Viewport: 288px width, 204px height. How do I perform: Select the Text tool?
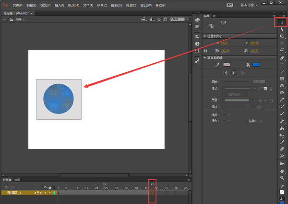point(282,64)
